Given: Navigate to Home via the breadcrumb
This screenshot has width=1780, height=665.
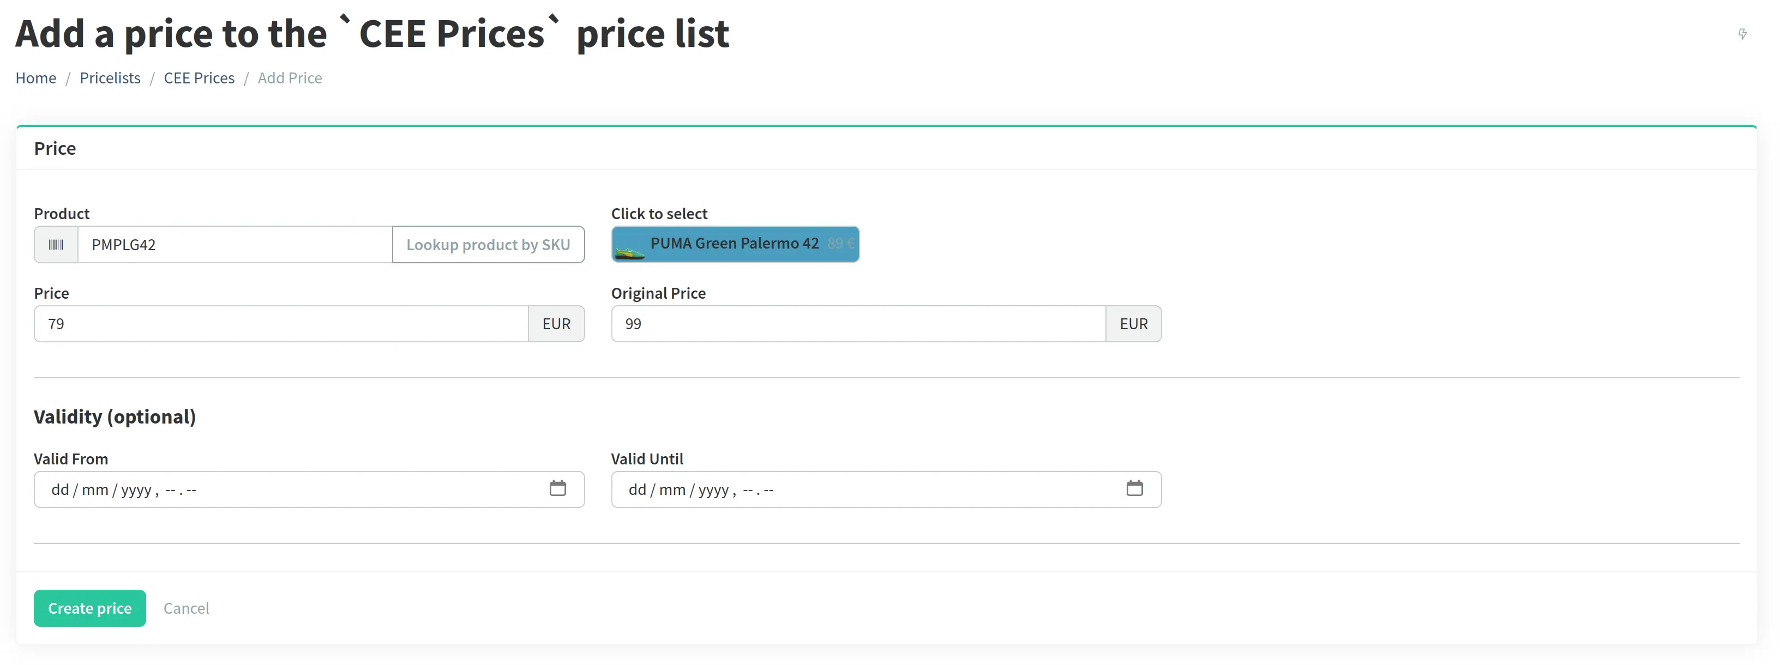Looking at the screenshot, I should [x=35, y=77].
